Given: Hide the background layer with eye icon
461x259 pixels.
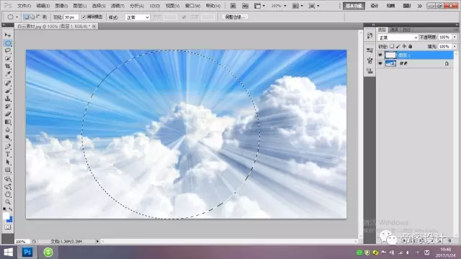Looking at the screenshot, I should pos(380,63).
